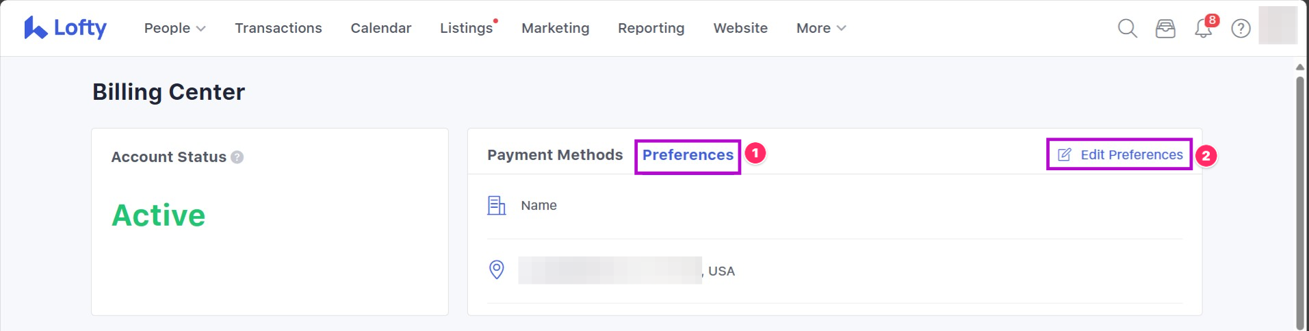Click the Lofty logo
Image resolution: width=1309 pixels, height=331 pixels.
click(x=65, y=28)
